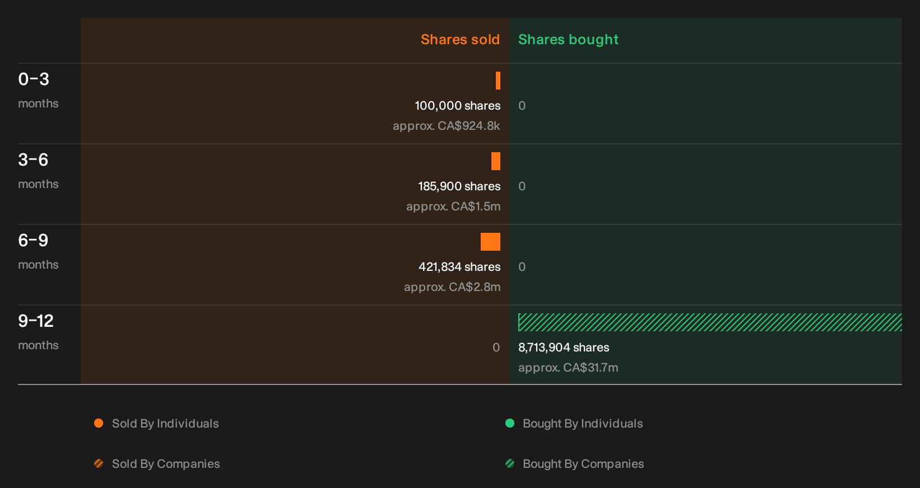Click the 0-3 months row label

tap(38, 91)
